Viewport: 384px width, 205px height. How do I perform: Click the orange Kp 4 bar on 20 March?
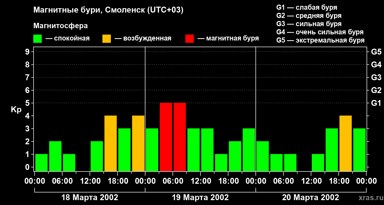pos(346,143)
